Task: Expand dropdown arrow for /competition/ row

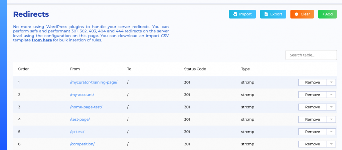Action: point(331,144)
